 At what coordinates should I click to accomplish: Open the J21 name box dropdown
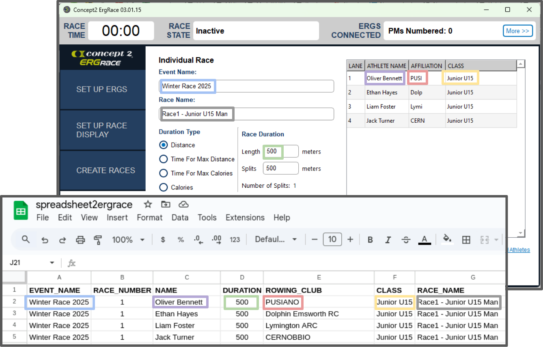[x=52, y=263]
